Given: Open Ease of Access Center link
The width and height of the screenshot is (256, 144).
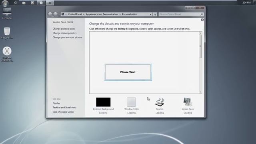Looking at the screenshot, I should pos(63,112).
